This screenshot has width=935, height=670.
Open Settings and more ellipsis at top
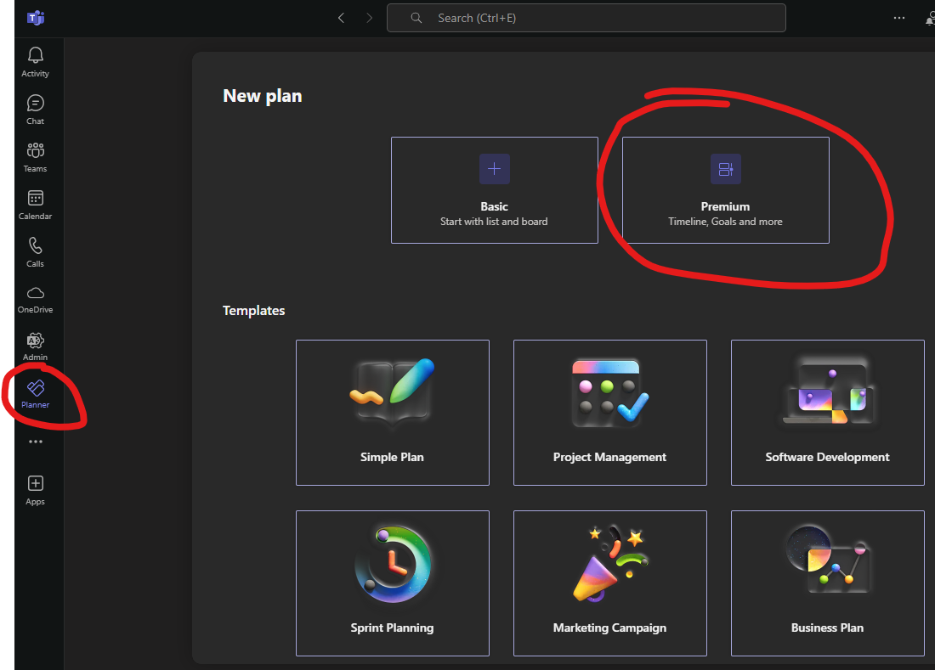pos(899,19)
